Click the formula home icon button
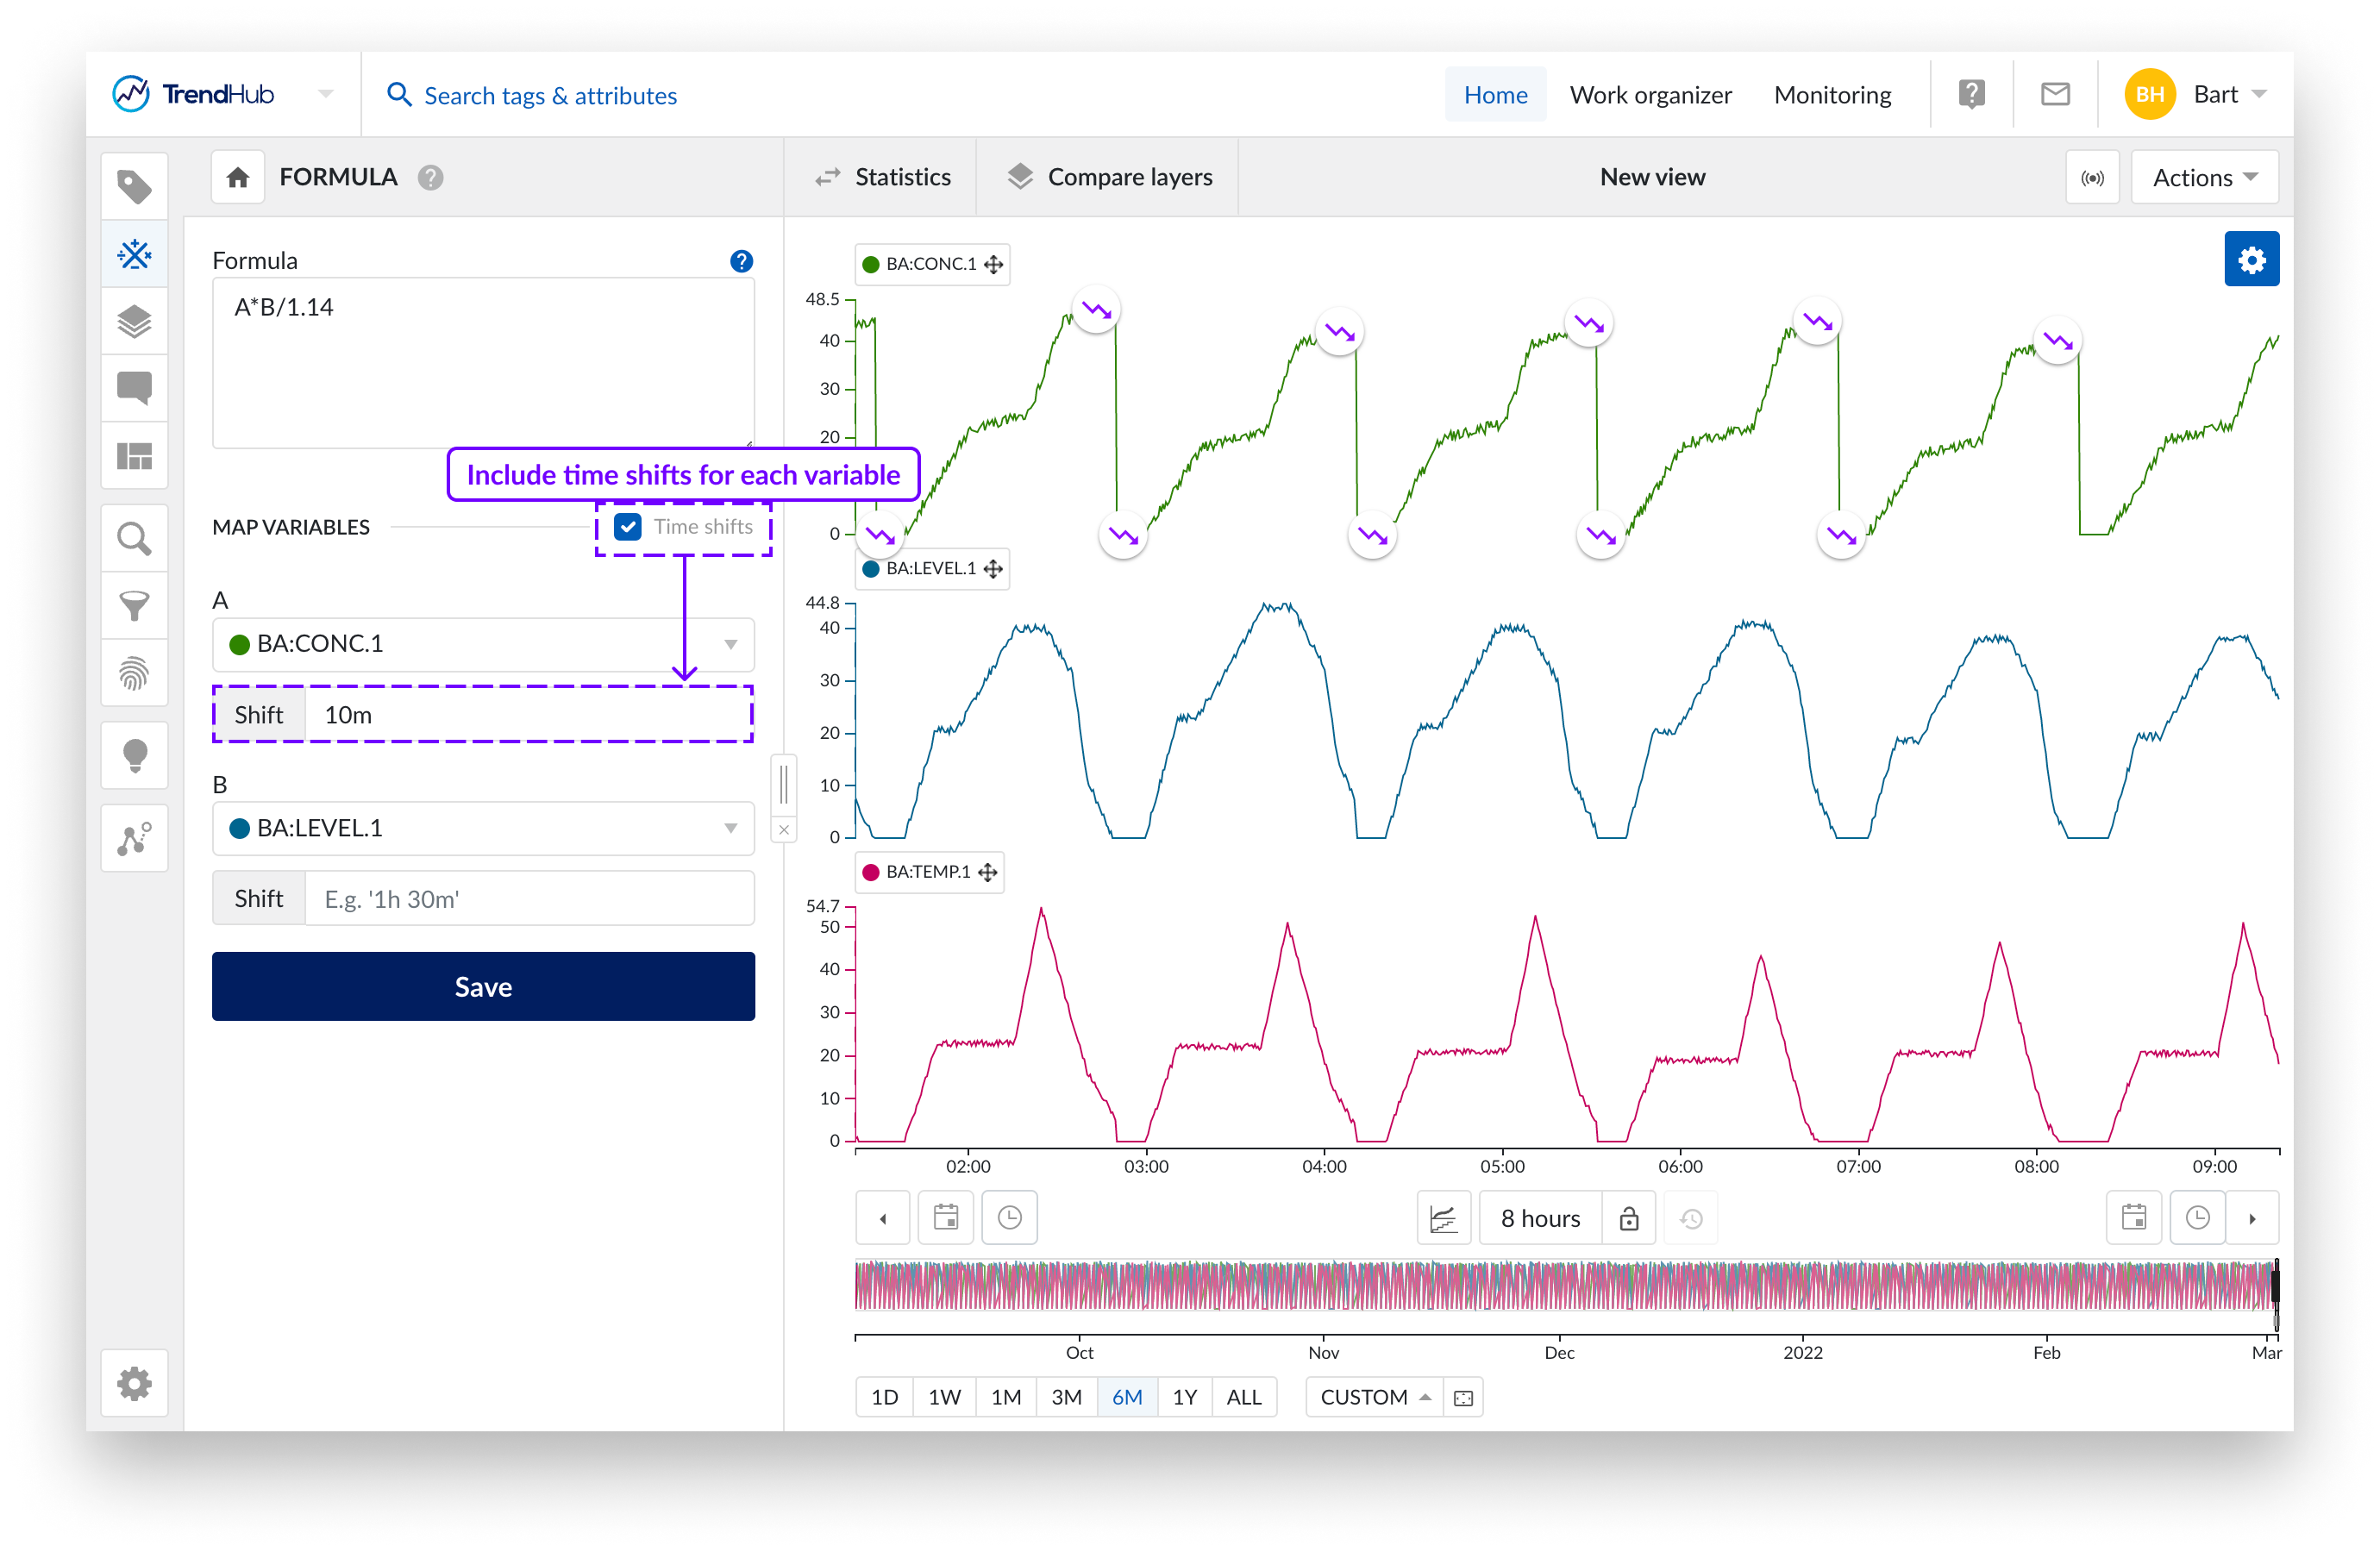2380x1552 pixels. 238,178
